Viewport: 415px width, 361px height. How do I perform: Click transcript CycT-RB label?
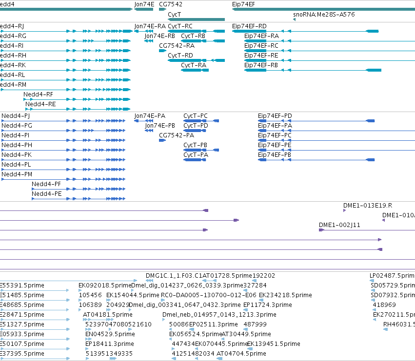193,36
